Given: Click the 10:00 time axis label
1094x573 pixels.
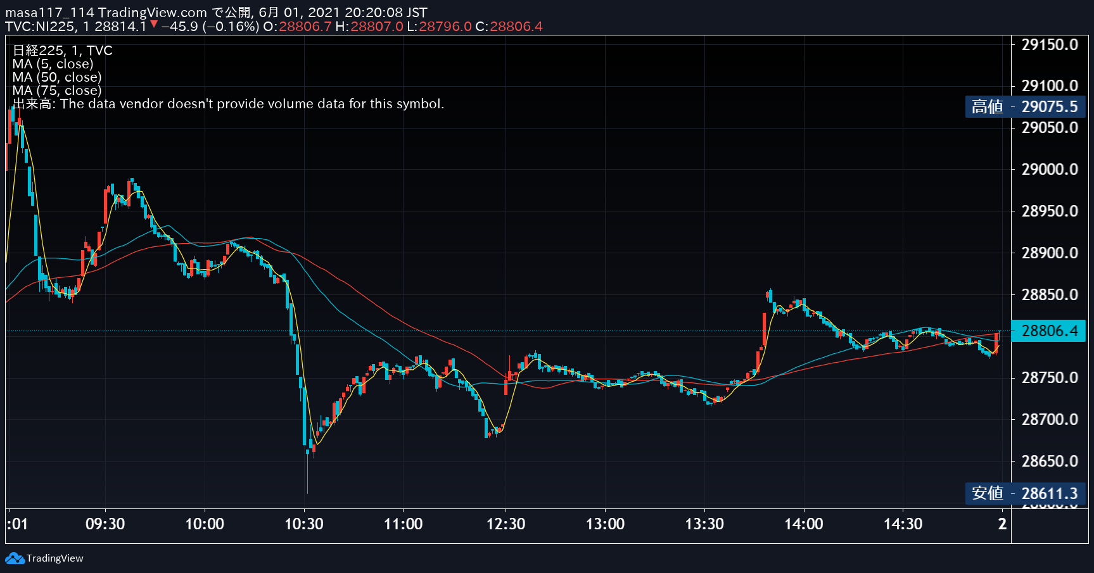Looking at the screenshot, I should click(x=205, y=524).
